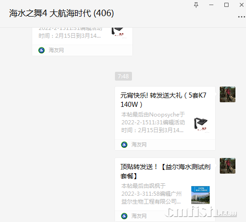Click the 海友网 source icon under 益尔 card

click(x=124, y=216)
